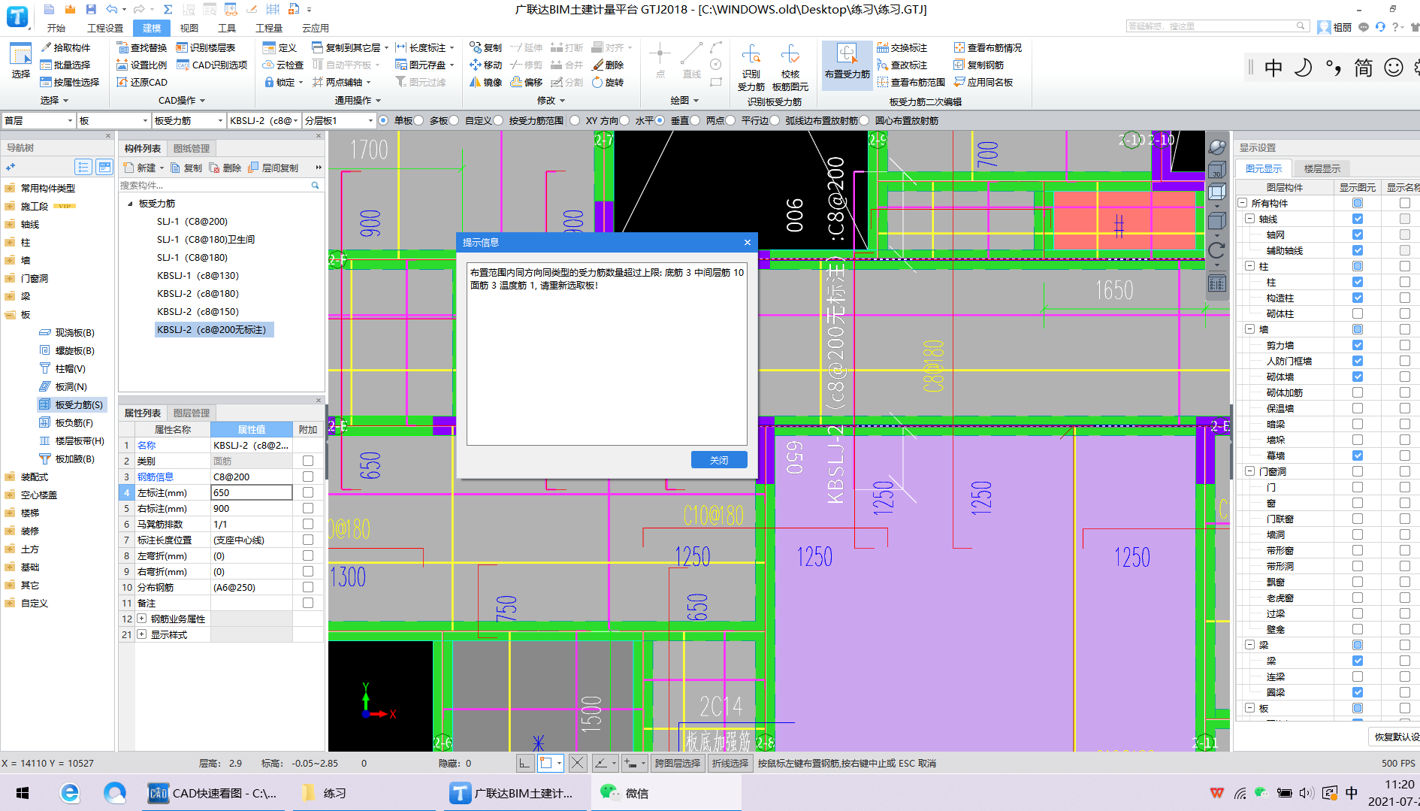
Task: Click 交换标注 swap annotation
Action: pyautogui.click(x=902, y=47)
